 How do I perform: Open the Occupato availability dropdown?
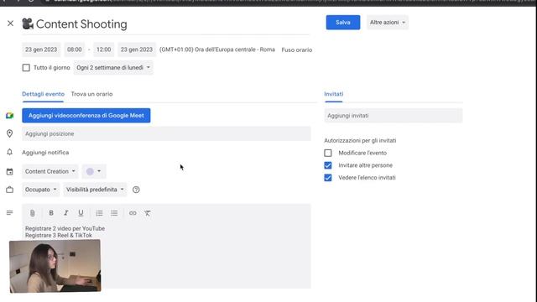click(x=41, y=190)
